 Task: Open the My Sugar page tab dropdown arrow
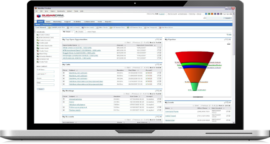pyautogui.click(x=72, y=32)
